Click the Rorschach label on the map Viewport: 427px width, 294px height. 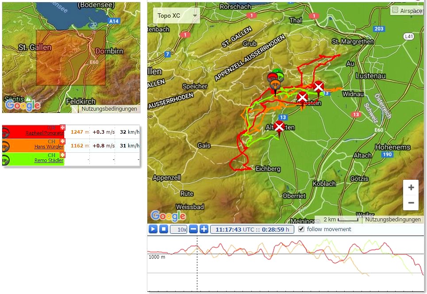tap(235, 7)
